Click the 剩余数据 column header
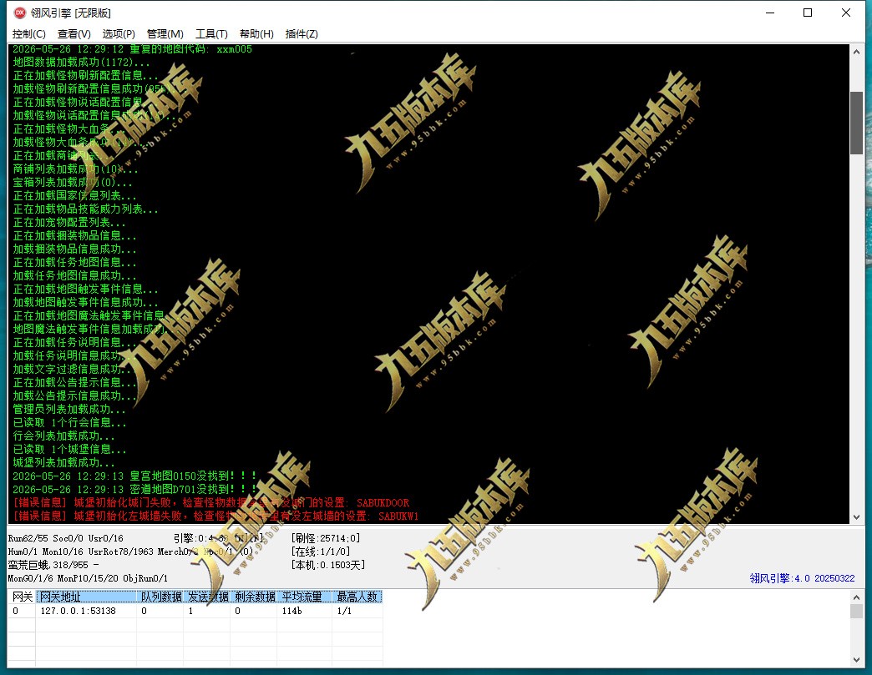The width and height of the screenshot is (872, 675). [x=254, y=597]
